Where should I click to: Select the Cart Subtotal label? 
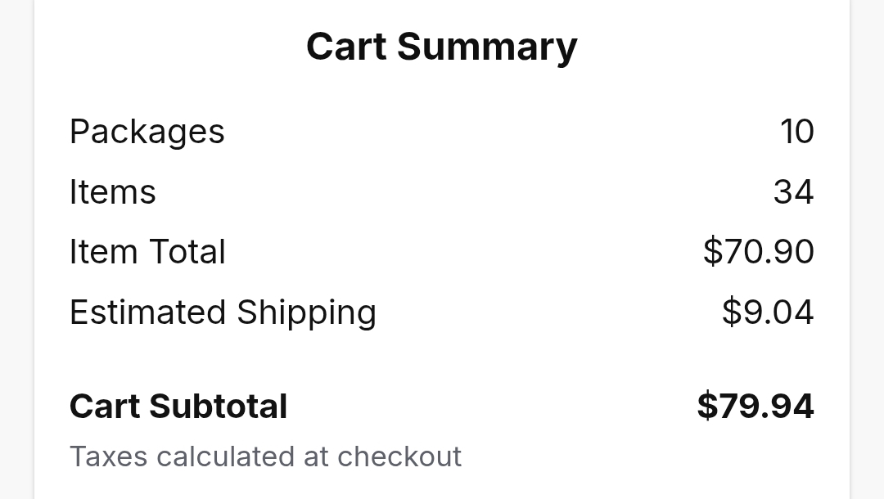178,407
